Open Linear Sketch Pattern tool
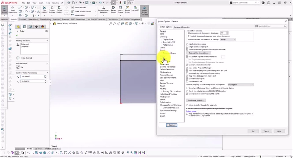Viewport: 293px width, 158px height. [81, 11]
